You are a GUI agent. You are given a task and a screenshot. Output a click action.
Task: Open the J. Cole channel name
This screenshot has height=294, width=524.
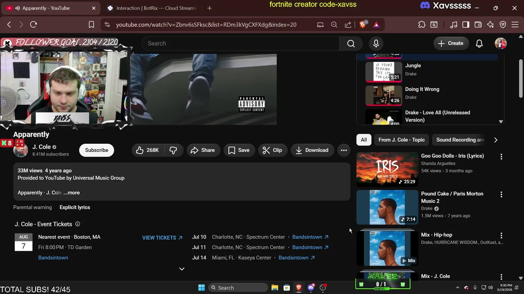click(x=41, y=147)
